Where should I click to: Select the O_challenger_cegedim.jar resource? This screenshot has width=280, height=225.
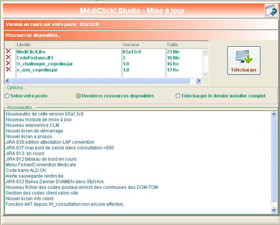tap(104, 64)
